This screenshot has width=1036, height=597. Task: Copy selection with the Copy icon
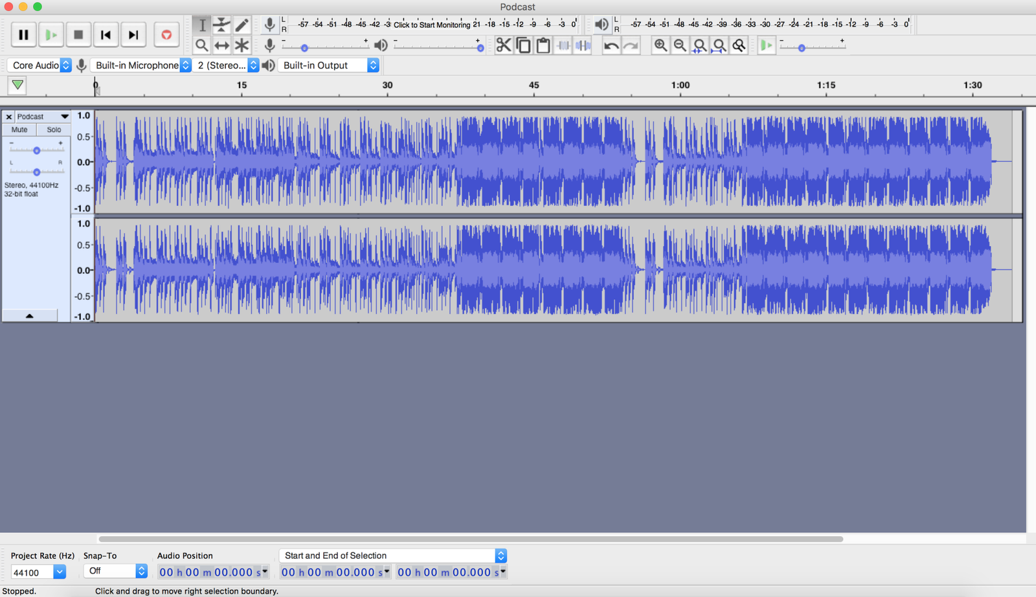tap(523, 45)
